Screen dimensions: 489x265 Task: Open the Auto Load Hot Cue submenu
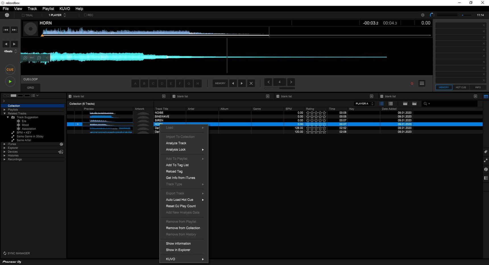click(184, 200)
